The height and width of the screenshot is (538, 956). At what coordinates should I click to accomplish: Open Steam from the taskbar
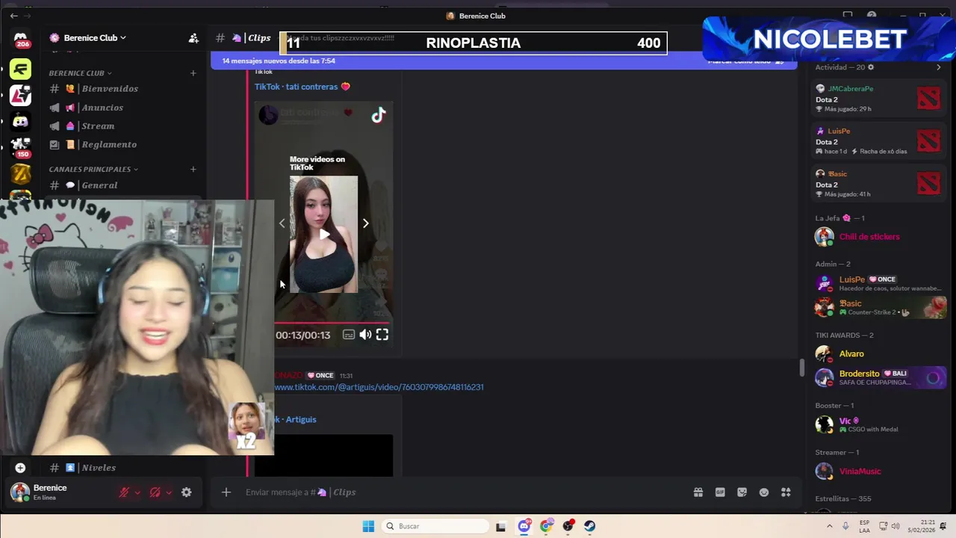tap(590, 526)
